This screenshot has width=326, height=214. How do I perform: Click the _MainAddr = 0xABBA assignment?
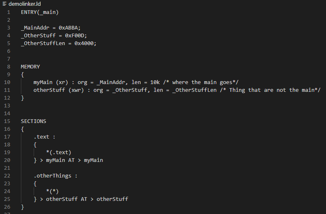(50, 28)
